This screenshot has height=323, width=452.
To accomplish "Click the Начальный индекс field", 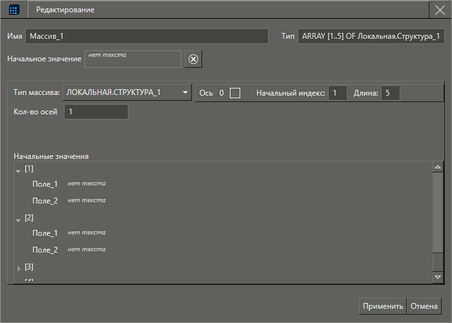I will [337, 93].
